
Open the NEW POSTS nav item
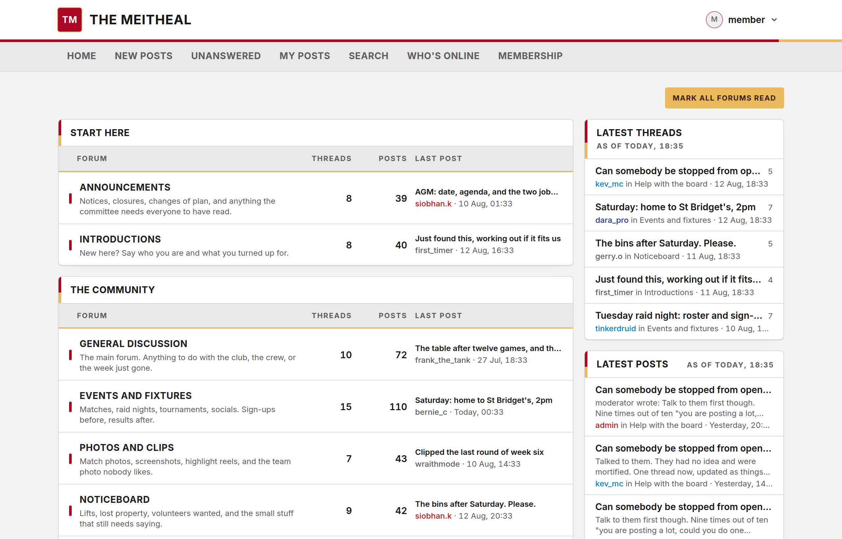click(144, 56)
